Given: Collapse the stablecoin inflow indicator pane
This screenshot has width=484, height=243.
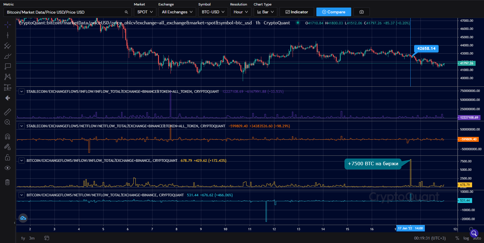Looking at the screenshot, I should (x=21, y=92).
